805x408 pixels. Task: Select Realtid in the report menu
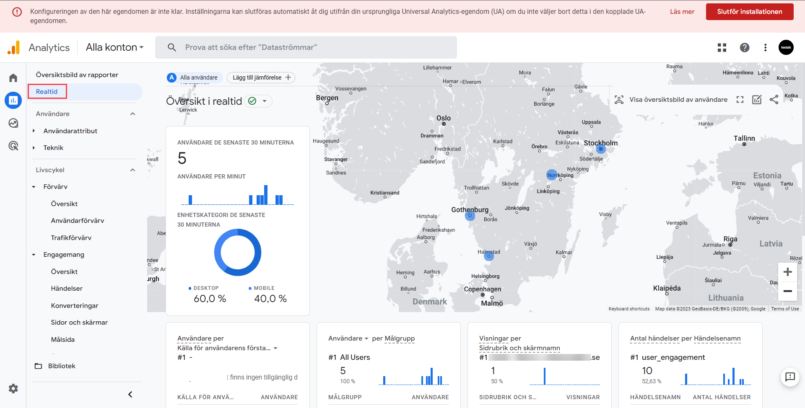47,92
